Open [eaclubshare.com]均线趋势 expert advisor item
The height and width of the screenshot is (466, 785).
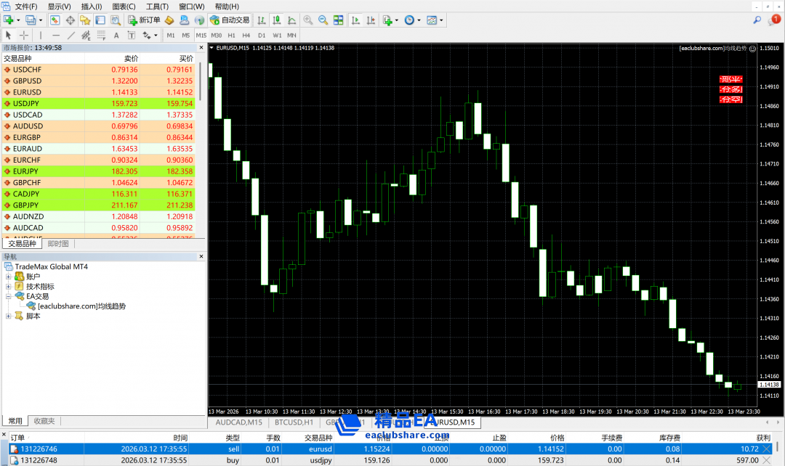81,306
